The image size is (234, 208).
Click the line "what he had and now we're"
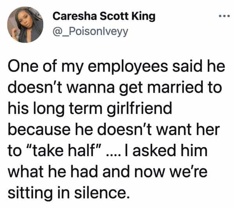tap(107, 172)
